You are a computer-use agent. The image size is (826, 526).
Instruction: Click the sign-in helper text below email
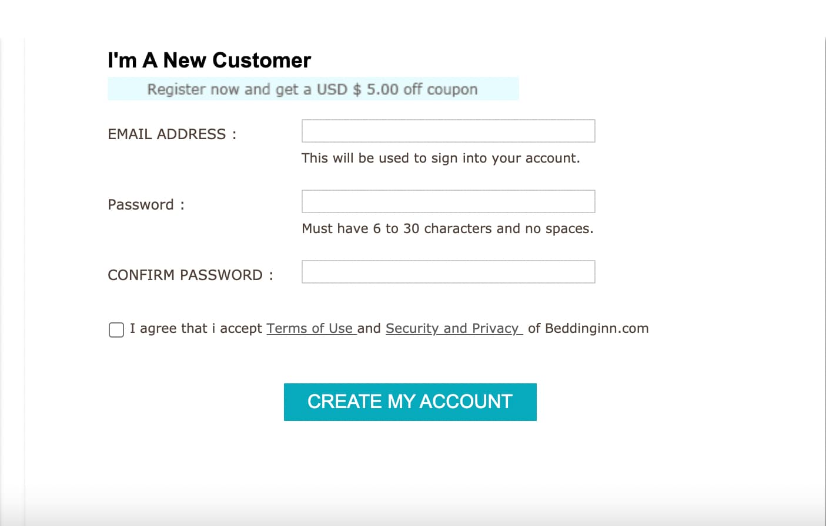pos(440,158)
